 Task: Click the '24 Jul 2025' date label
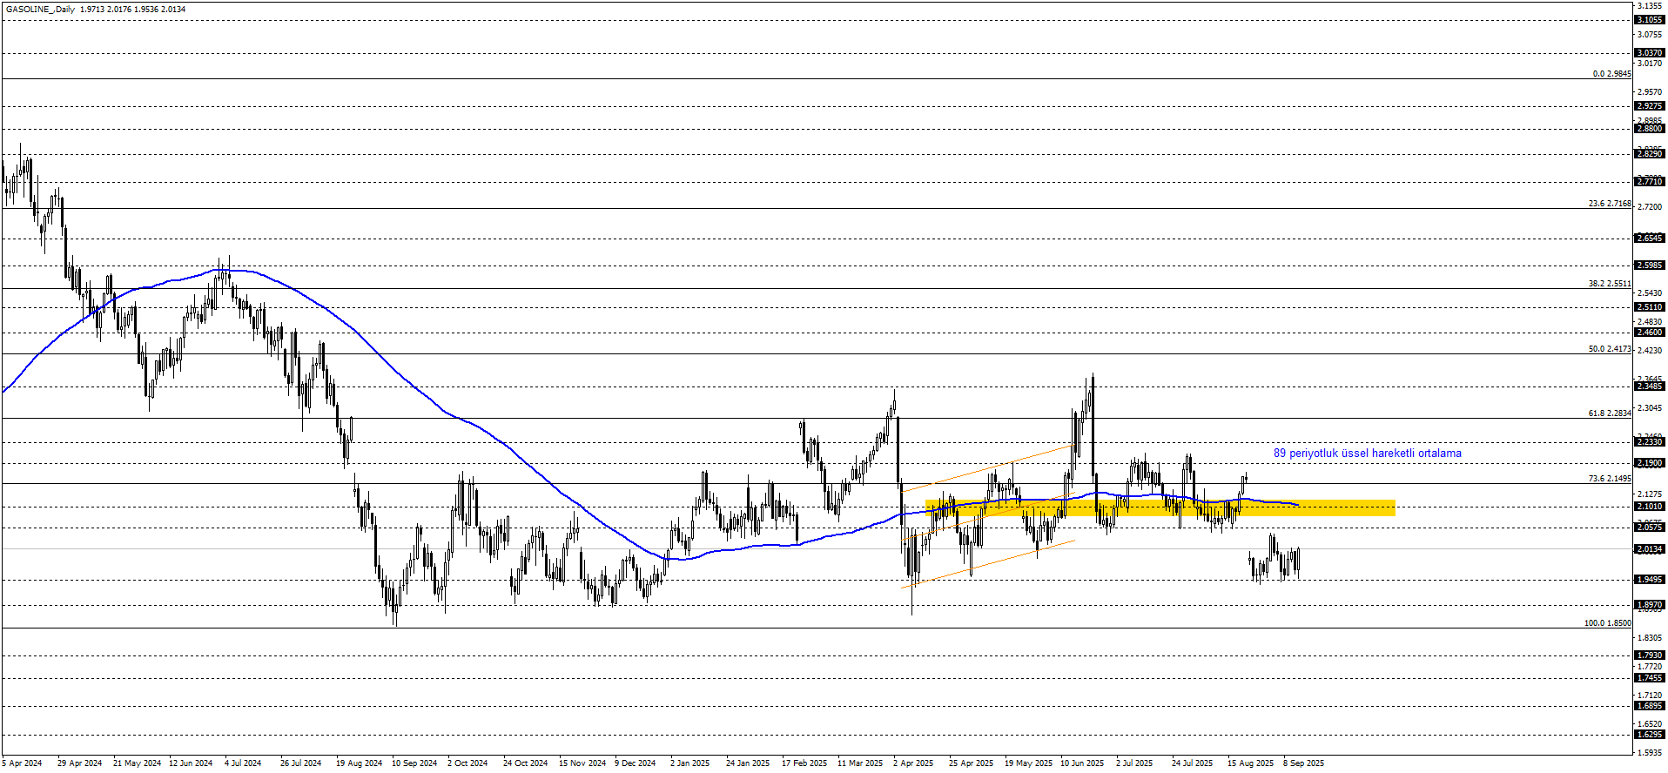click(x=1192, y=763)
